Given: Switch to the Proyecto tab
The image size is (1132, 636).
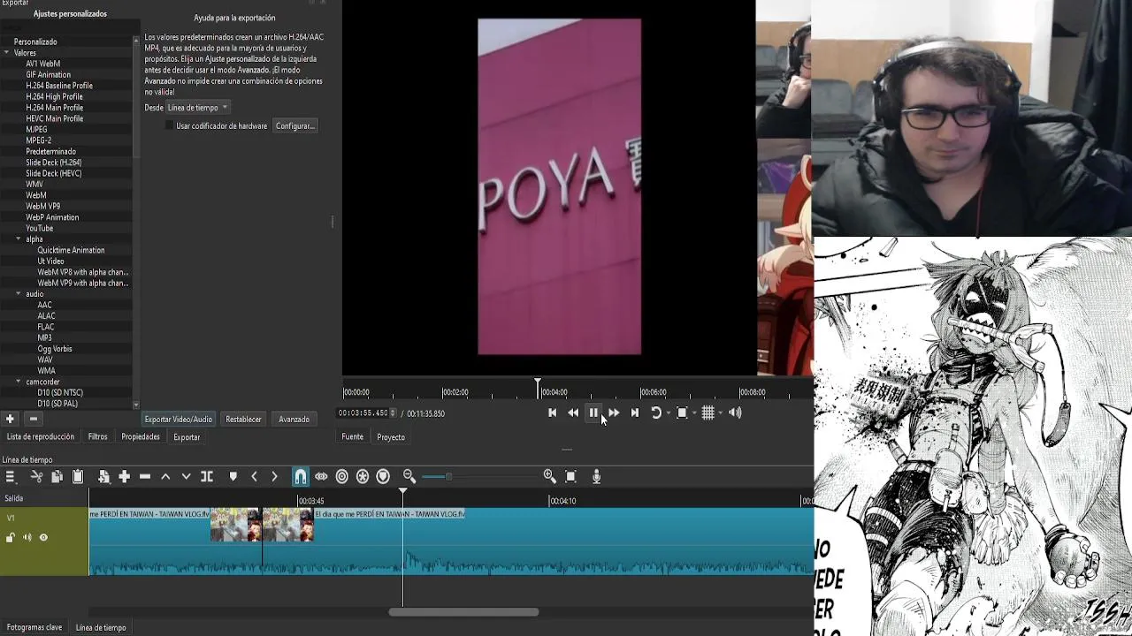Looking at the screenshot, I should [391, 437].
